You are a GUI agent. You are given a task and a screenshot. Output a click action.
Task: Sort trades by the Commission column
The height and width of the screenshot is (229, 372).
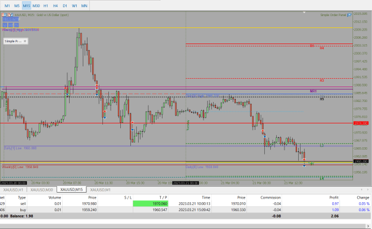pos(270,197)
